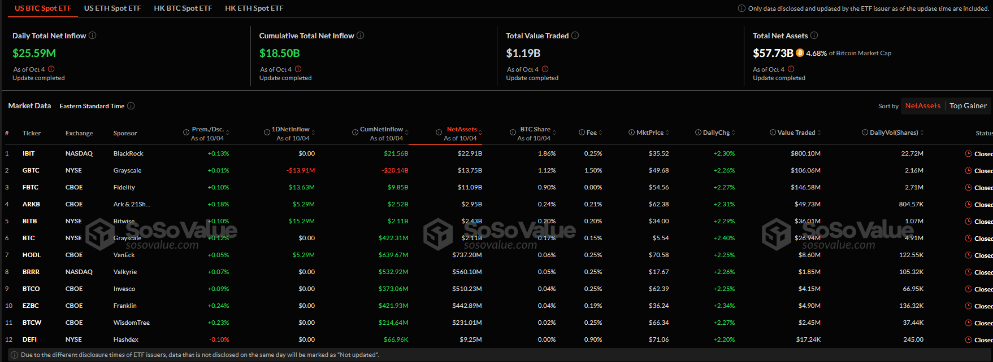This screenshot has height=362, width=993.
Task: Switch to HK BTC Spot ETF tab
Action: [x=183, y=8]
